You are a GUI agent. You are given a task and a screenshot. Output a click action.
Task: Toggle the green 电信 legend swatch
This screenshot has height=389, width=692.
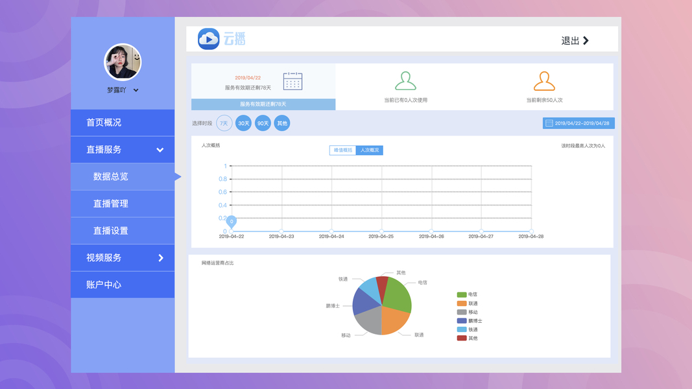click(462, 294)
